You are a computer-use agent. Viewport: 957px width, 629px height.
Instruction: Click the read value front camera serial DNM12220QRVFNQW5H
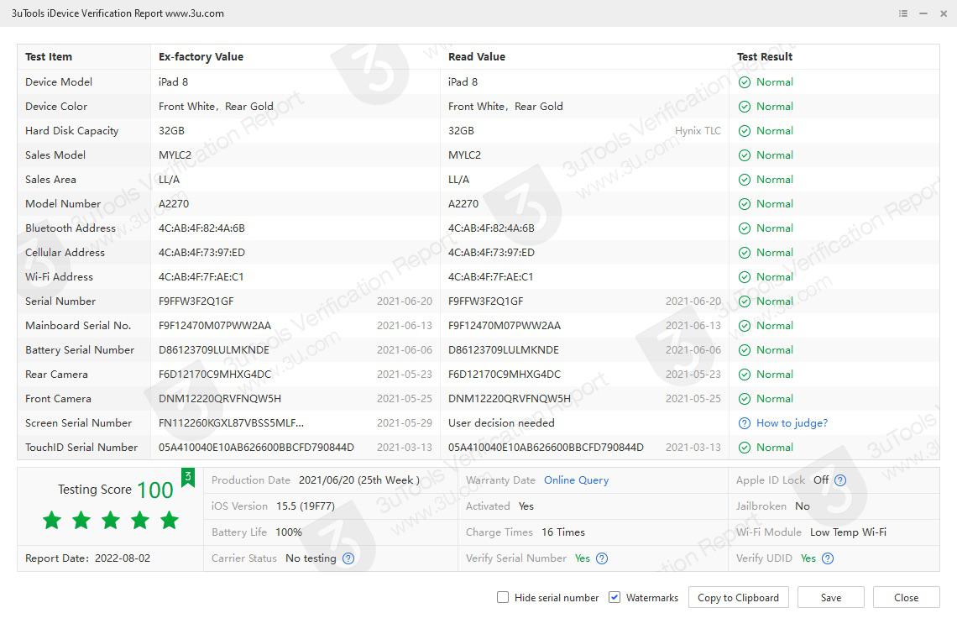coord(509,399)
